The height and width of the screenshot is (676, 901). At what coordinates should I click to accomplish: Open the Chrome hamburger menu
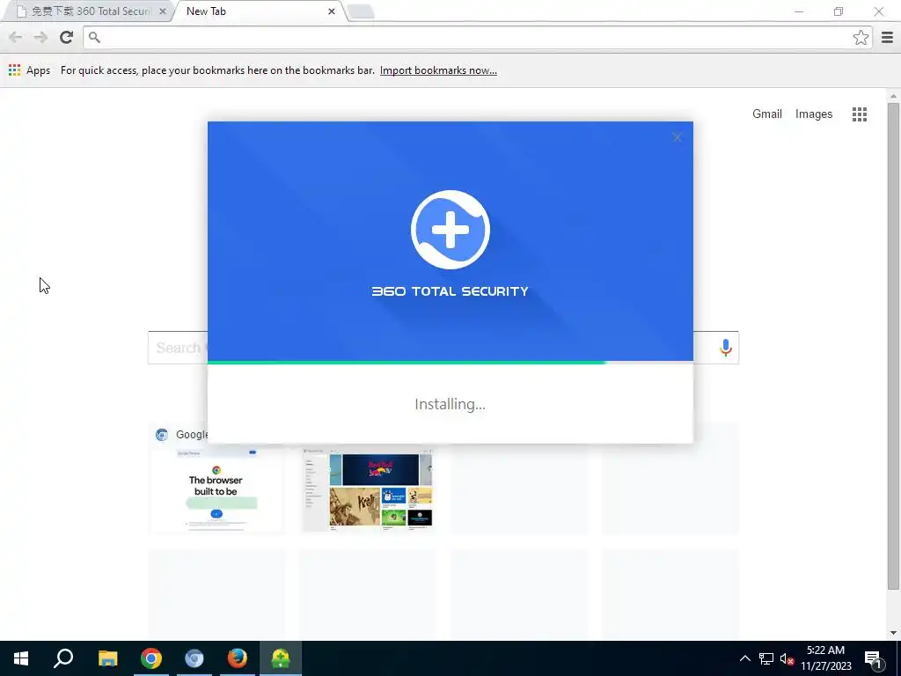[887, 37]
